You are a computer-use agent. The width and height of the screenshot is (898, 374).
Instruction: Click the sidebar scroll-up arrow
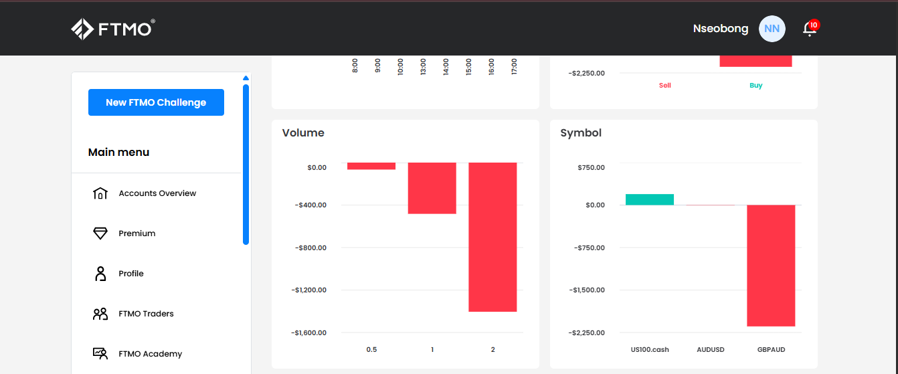click(246, 78)
